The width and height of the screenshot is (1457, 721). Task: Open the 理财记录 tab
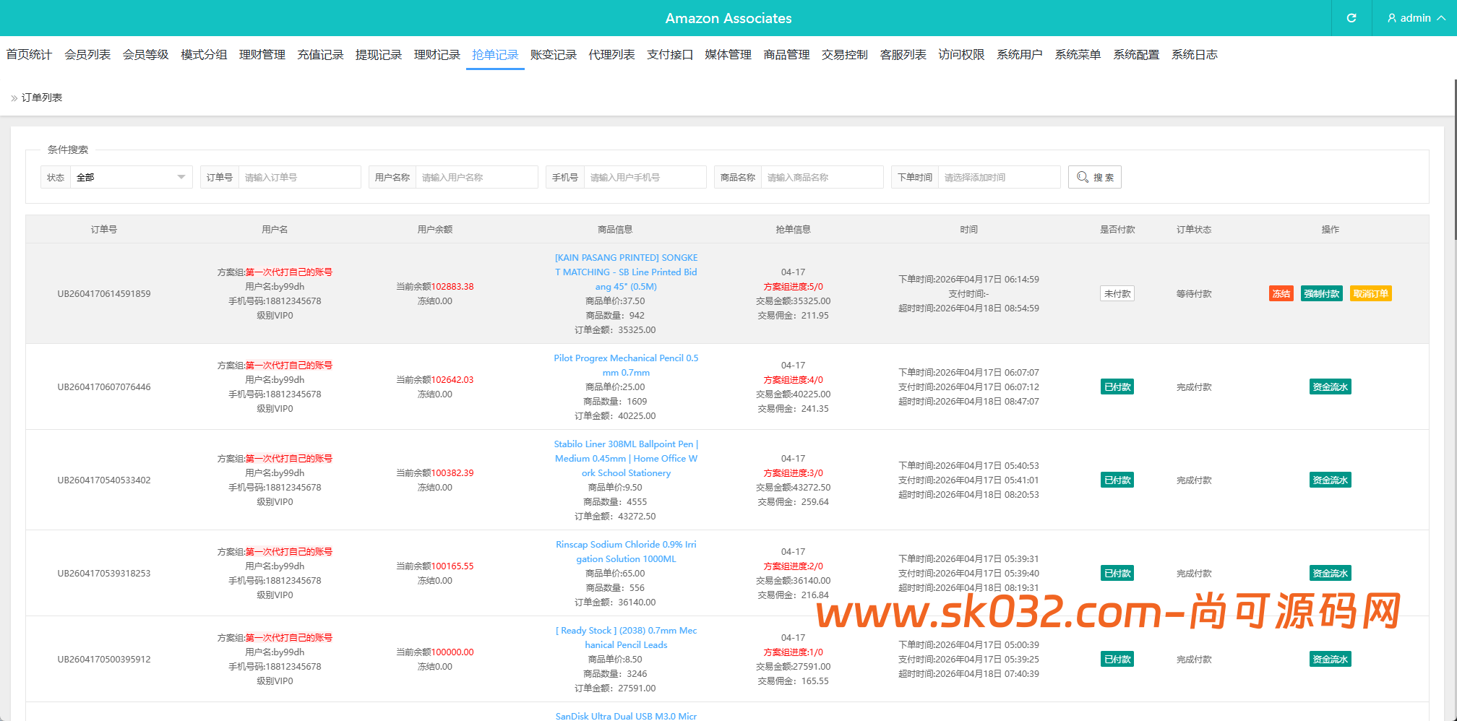[437, 54]
